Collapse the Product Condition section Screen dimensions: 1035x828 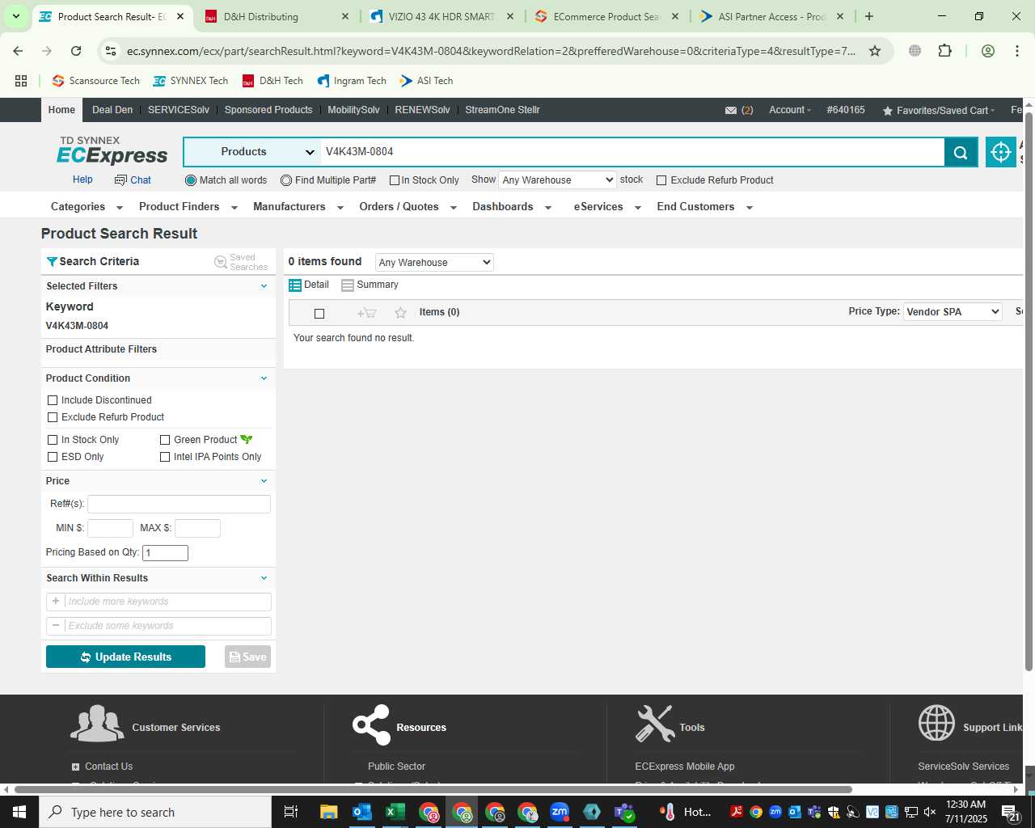(x=264, y=378)
